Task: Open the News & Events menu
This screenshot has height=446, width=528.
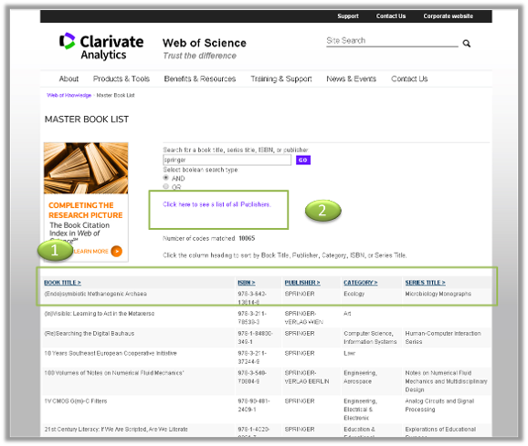Action: click(x=351, y=78)
